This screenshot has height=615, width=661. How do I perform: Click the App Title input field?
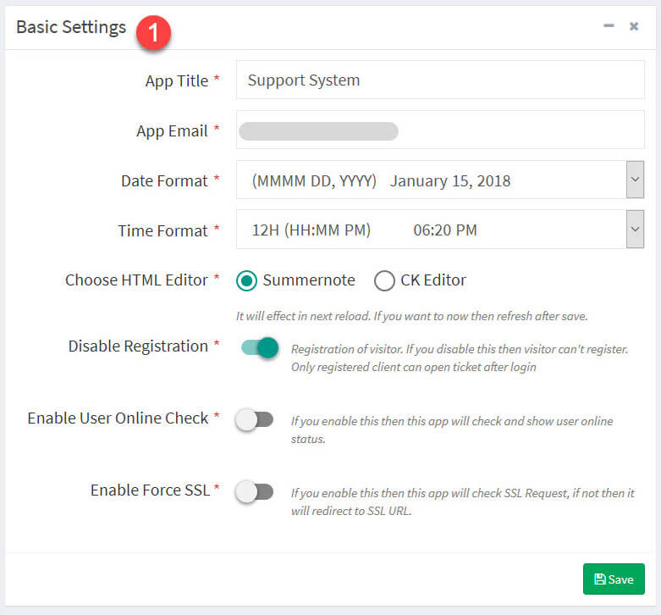pos(440,80)
